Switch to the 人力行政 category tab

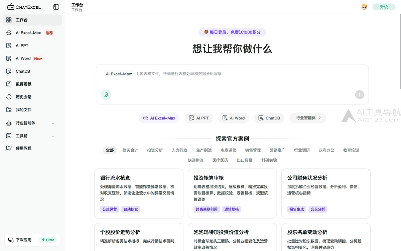pyautogui.click(x=179, y=150)
